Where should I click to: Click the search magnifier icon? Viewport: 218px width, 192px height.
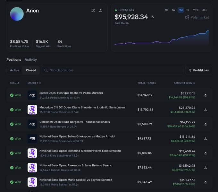click(x=46, y=70)
